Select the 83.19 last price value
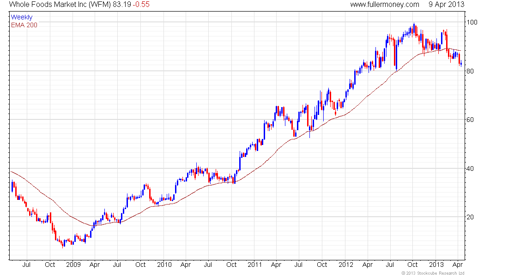The width and height of the screenshot is (508, 277). point(122,5)
